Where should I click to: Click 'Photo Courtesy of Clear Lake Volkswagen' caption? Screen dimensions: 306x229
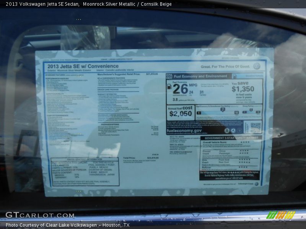tap(51, 225)
